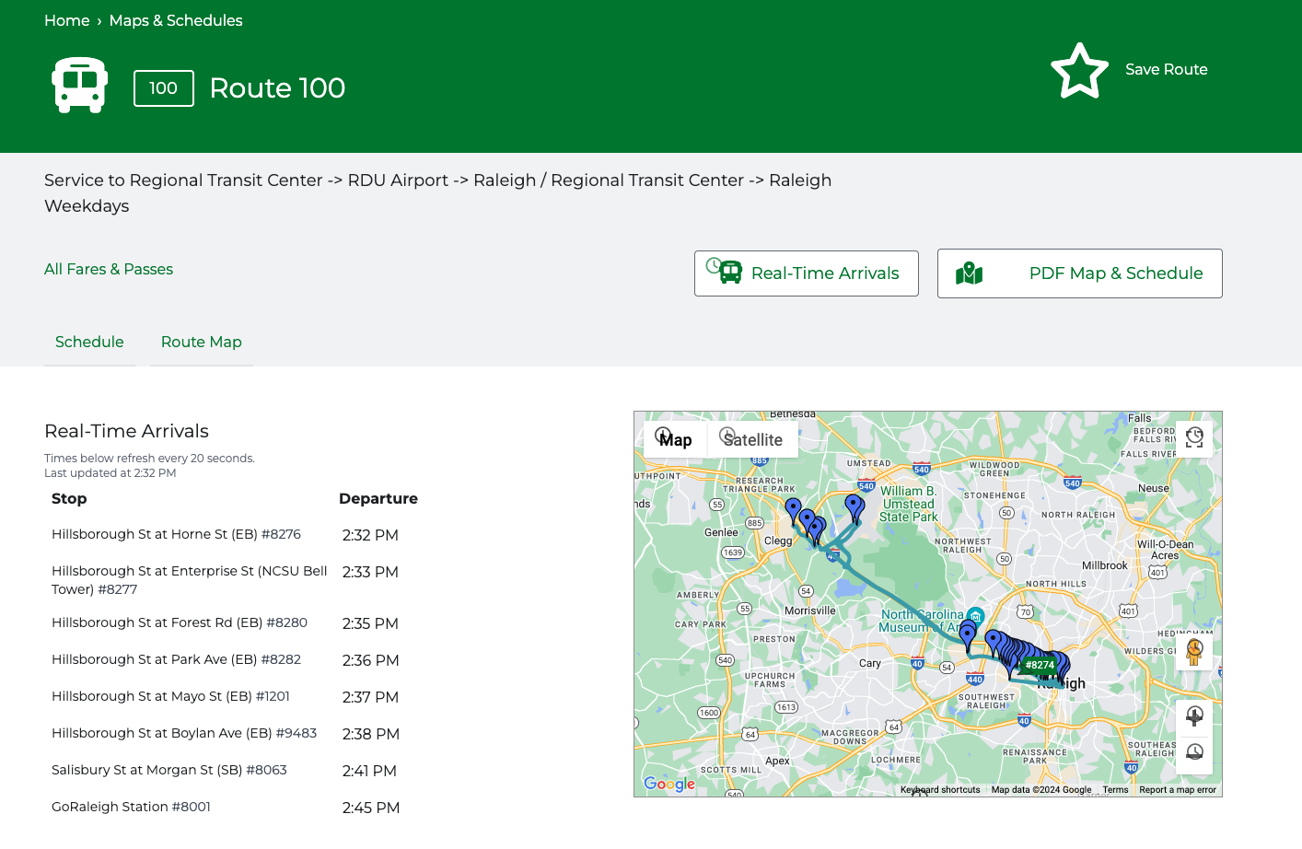
Task: Zoom out on the route map
Action: click(x=1194, y=752)
